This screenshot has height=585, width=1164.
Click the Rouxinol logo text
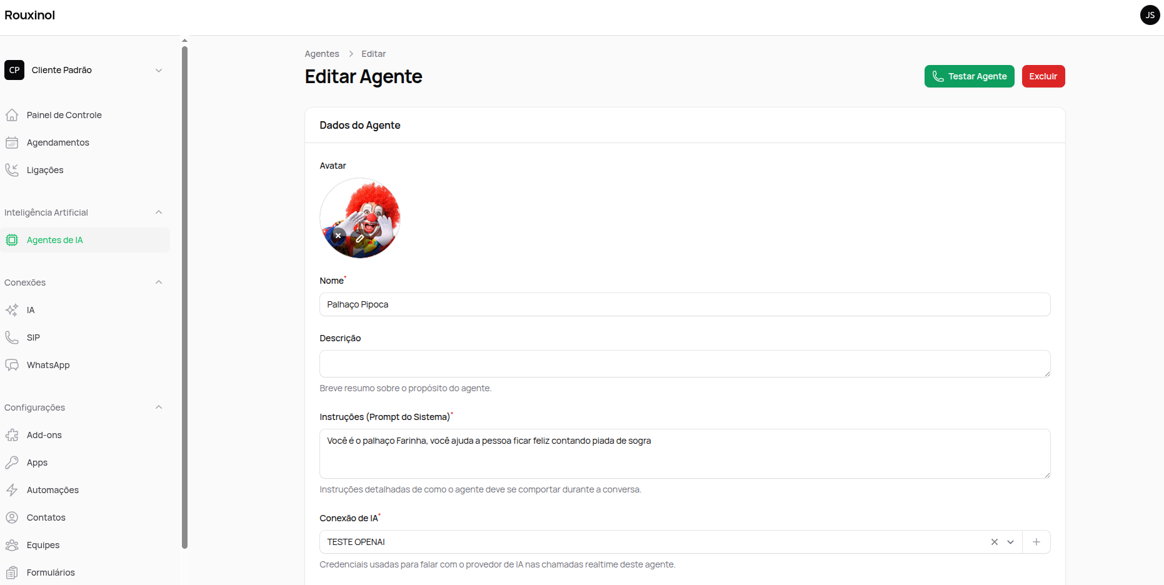pyautogui.click(x=30, y=15)
